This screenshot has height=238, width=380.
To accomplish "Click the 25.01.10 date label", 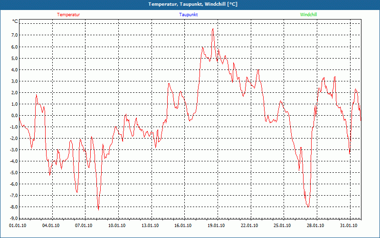I will 282,226.
